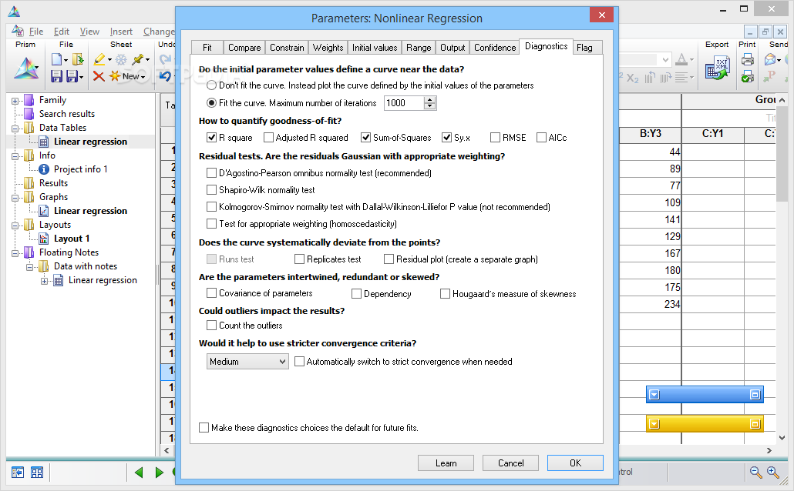Image resolution: width=794 pixels, height=491 pixels.
Task: Collapse the Layouts folder in navigator
Action: [x=15, y=225]
